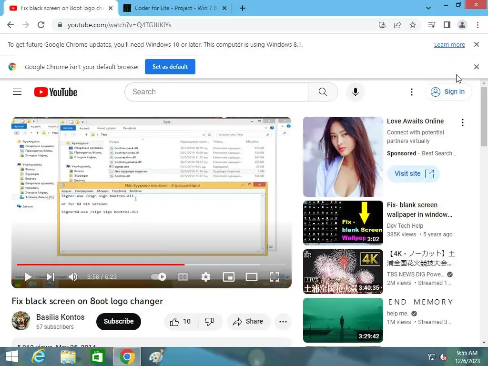Image resolution: width=488 pixels, height=366 pixels.
Task: Reload the page with refresh icon
Action: point(41,25)
